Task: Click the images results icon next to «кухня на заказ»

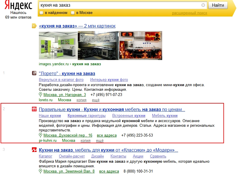Action: coord(34,26)
